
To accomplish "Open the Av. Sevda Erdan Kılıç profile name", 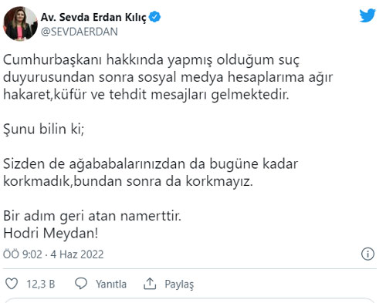I will coord(93,17).
